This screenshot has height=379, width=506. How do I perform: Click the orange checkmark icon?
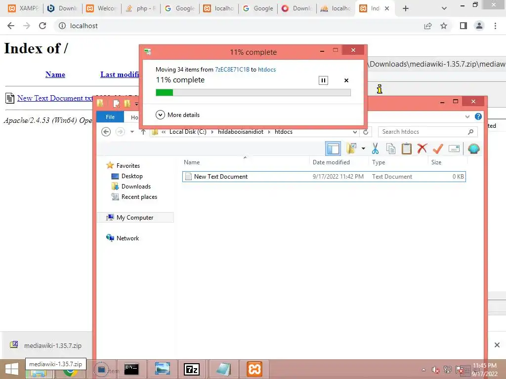coord(438,149)
